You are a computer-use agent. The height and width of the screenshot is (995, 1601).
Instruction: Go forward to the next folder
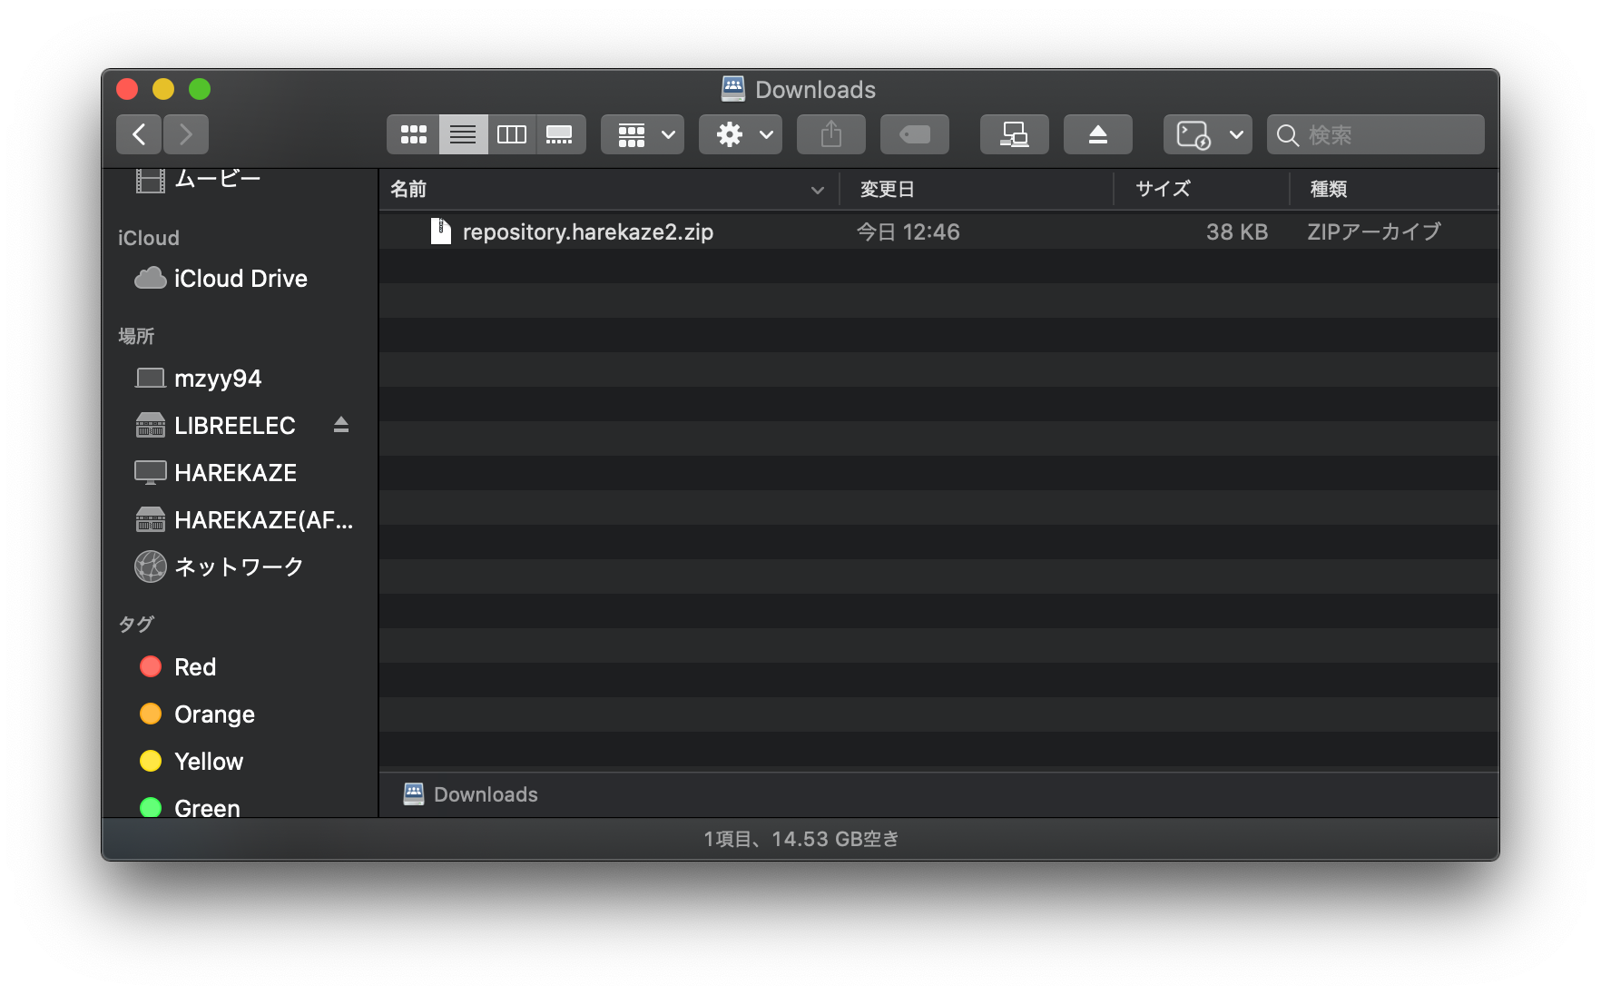[186, 134]
